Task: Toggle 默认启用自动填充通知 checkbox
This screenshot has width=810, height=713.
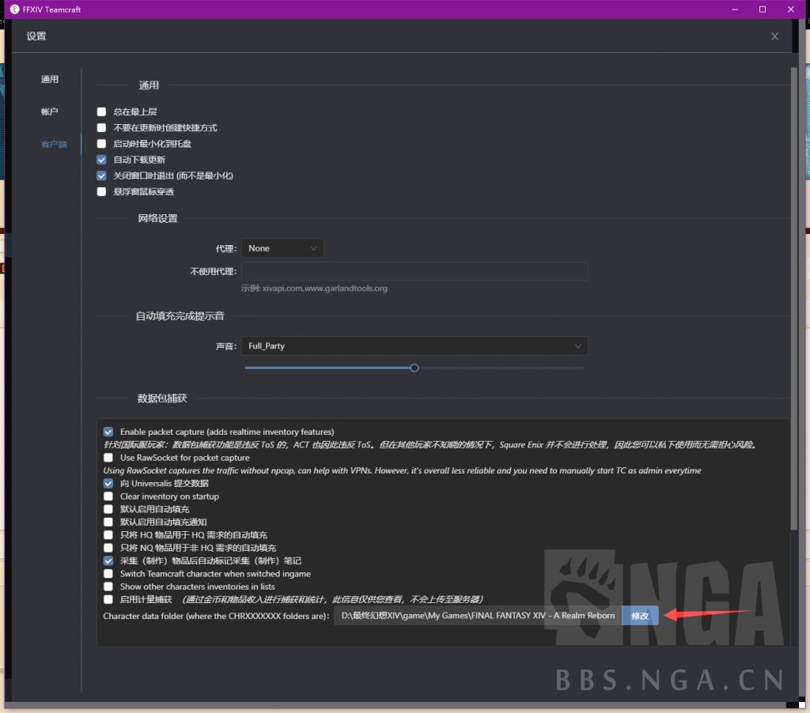Action: tap(108, 522)
